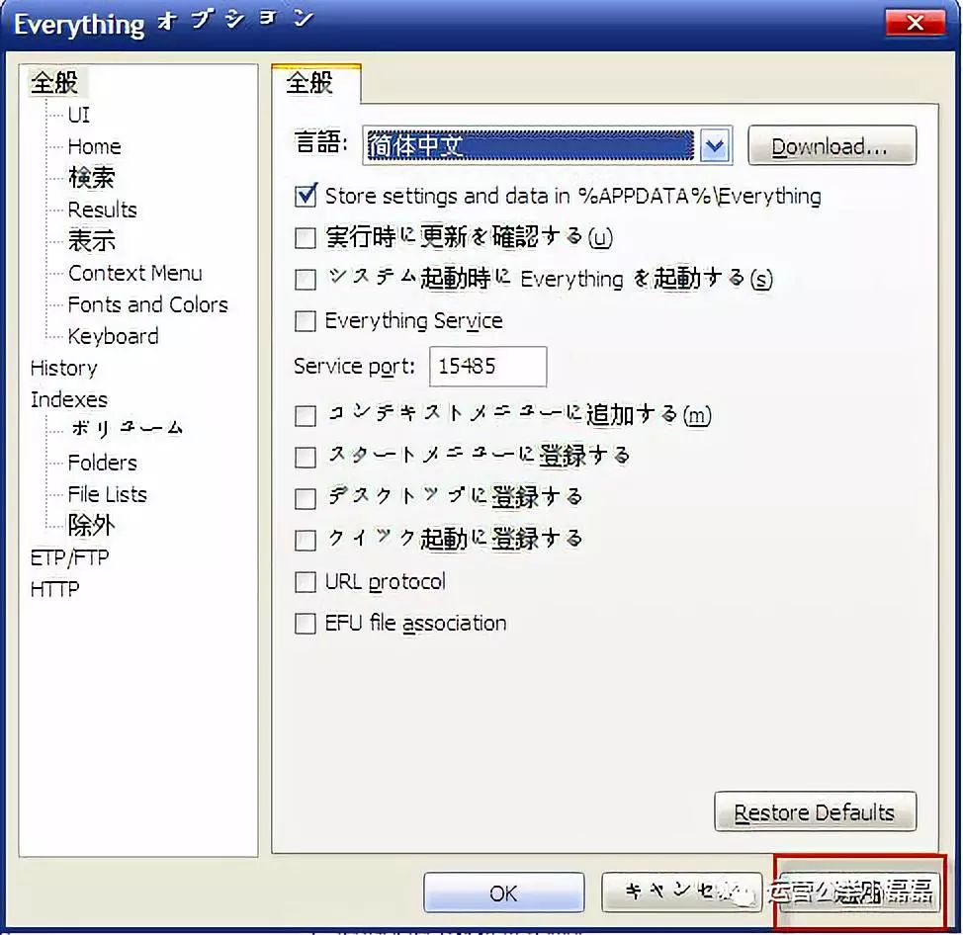Enable デスクトップに登録する checkbox
This screenshot has height=935, width=963.
306,498
